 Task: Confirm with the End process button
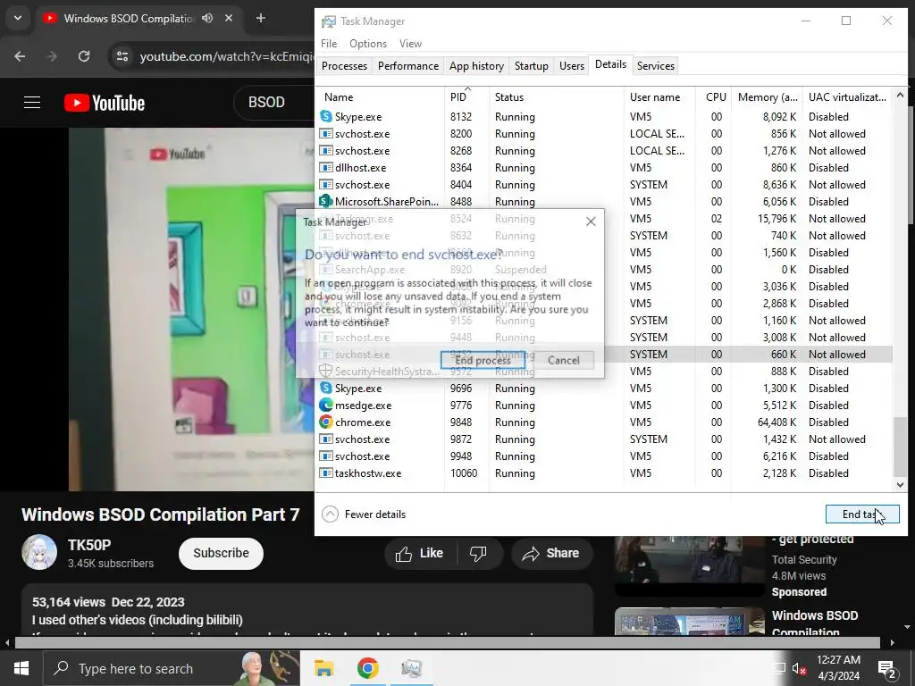(x=483, y=360)
